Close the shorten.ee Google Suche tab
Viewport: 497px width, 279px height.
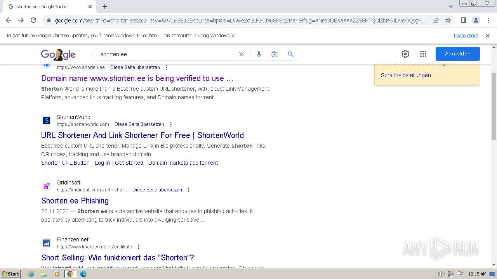[90, 7]
